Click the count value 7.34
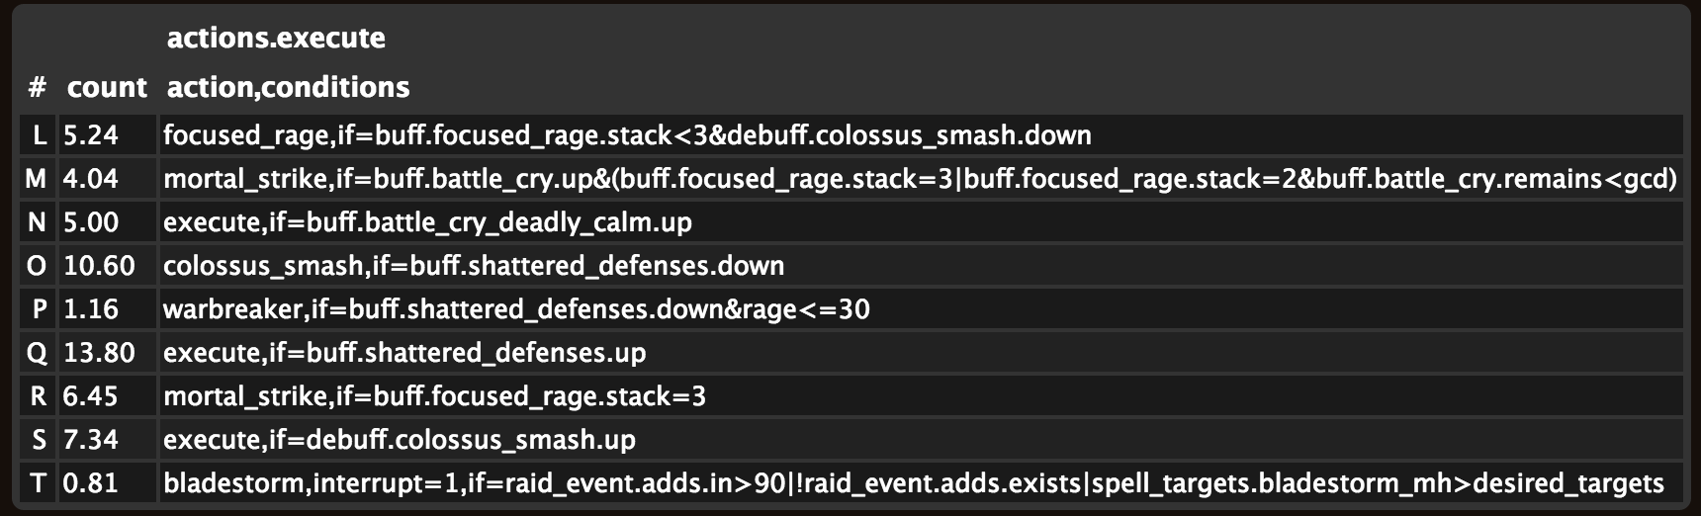Screen dimensions: 1701x516 91,440
